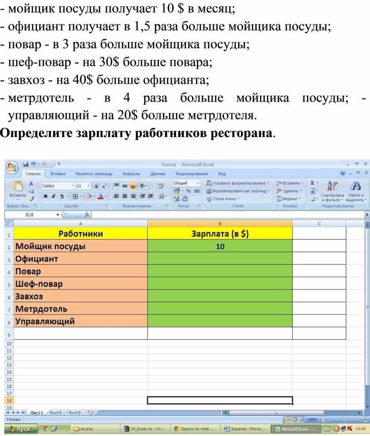Apply thousands separator 000 format
The height and width of the screenshot is (436, 370).
pos(197,191)
